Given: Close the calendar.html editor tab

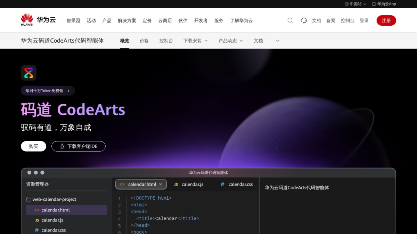Looking at the screenshot, I should pyautogui.click(x=161, y=184).
